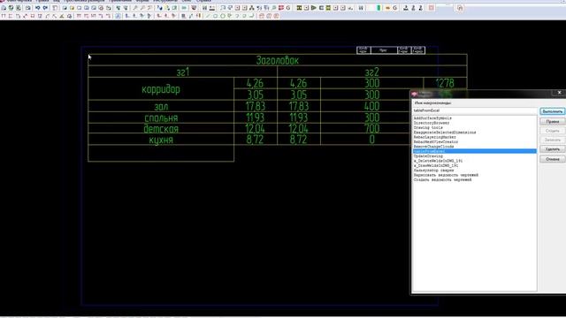
Task: Click the заг2 header cell
Action: tap(371, 72)
